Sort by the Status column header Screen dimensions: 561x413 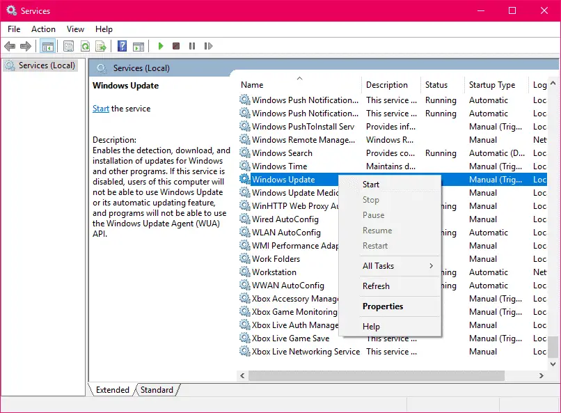pyautogui.click(x=442, y=85)
